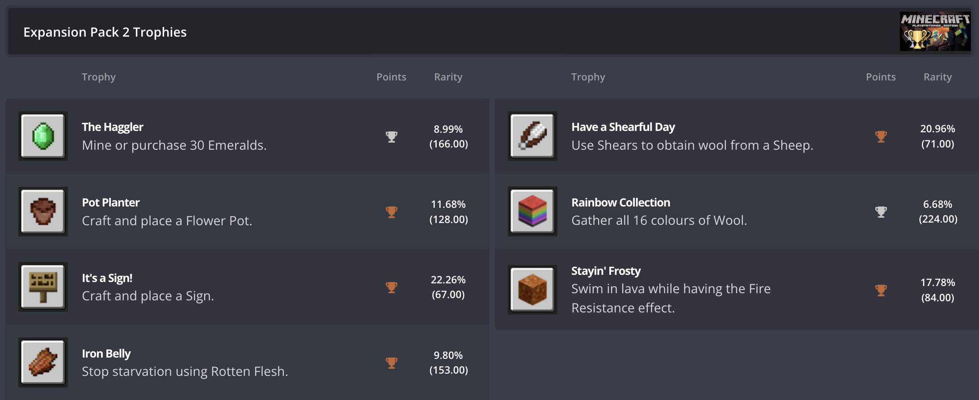The height and width of the screenshot is (400, 979).
Task: Click the Minecraft PlayStation 3 Edition banner image
Action: [935, 31]
